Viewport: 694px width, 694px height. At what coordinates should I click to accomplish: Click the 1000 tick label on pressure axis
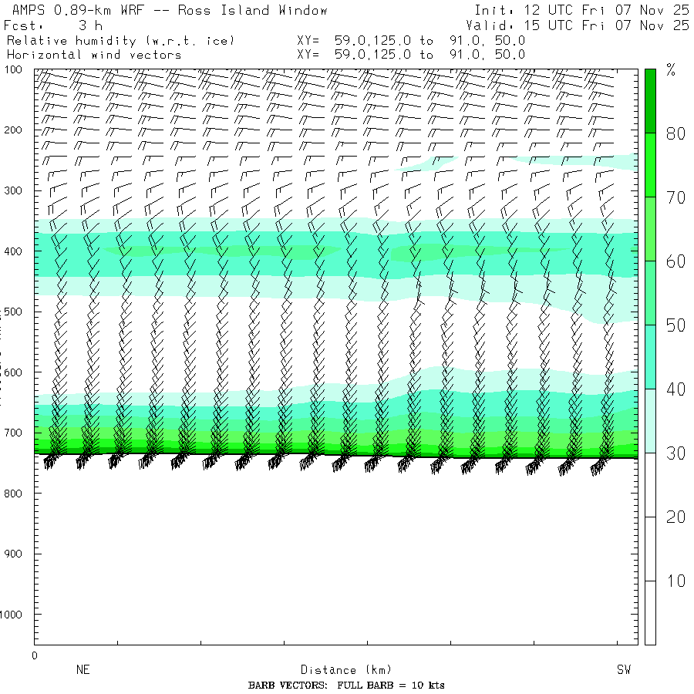coord(15,615)
